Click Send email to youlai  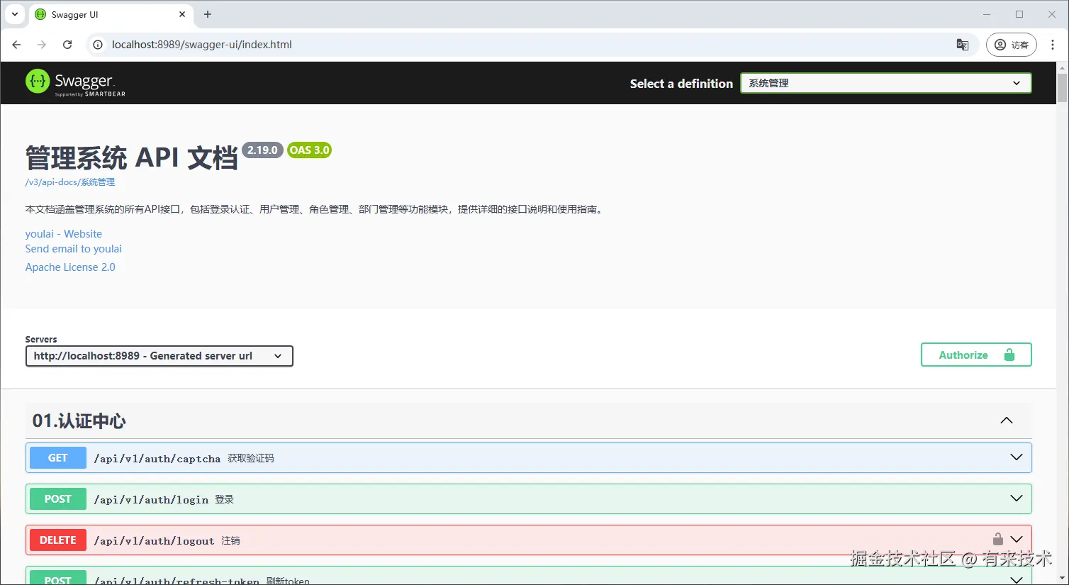(x=73, y=249)
